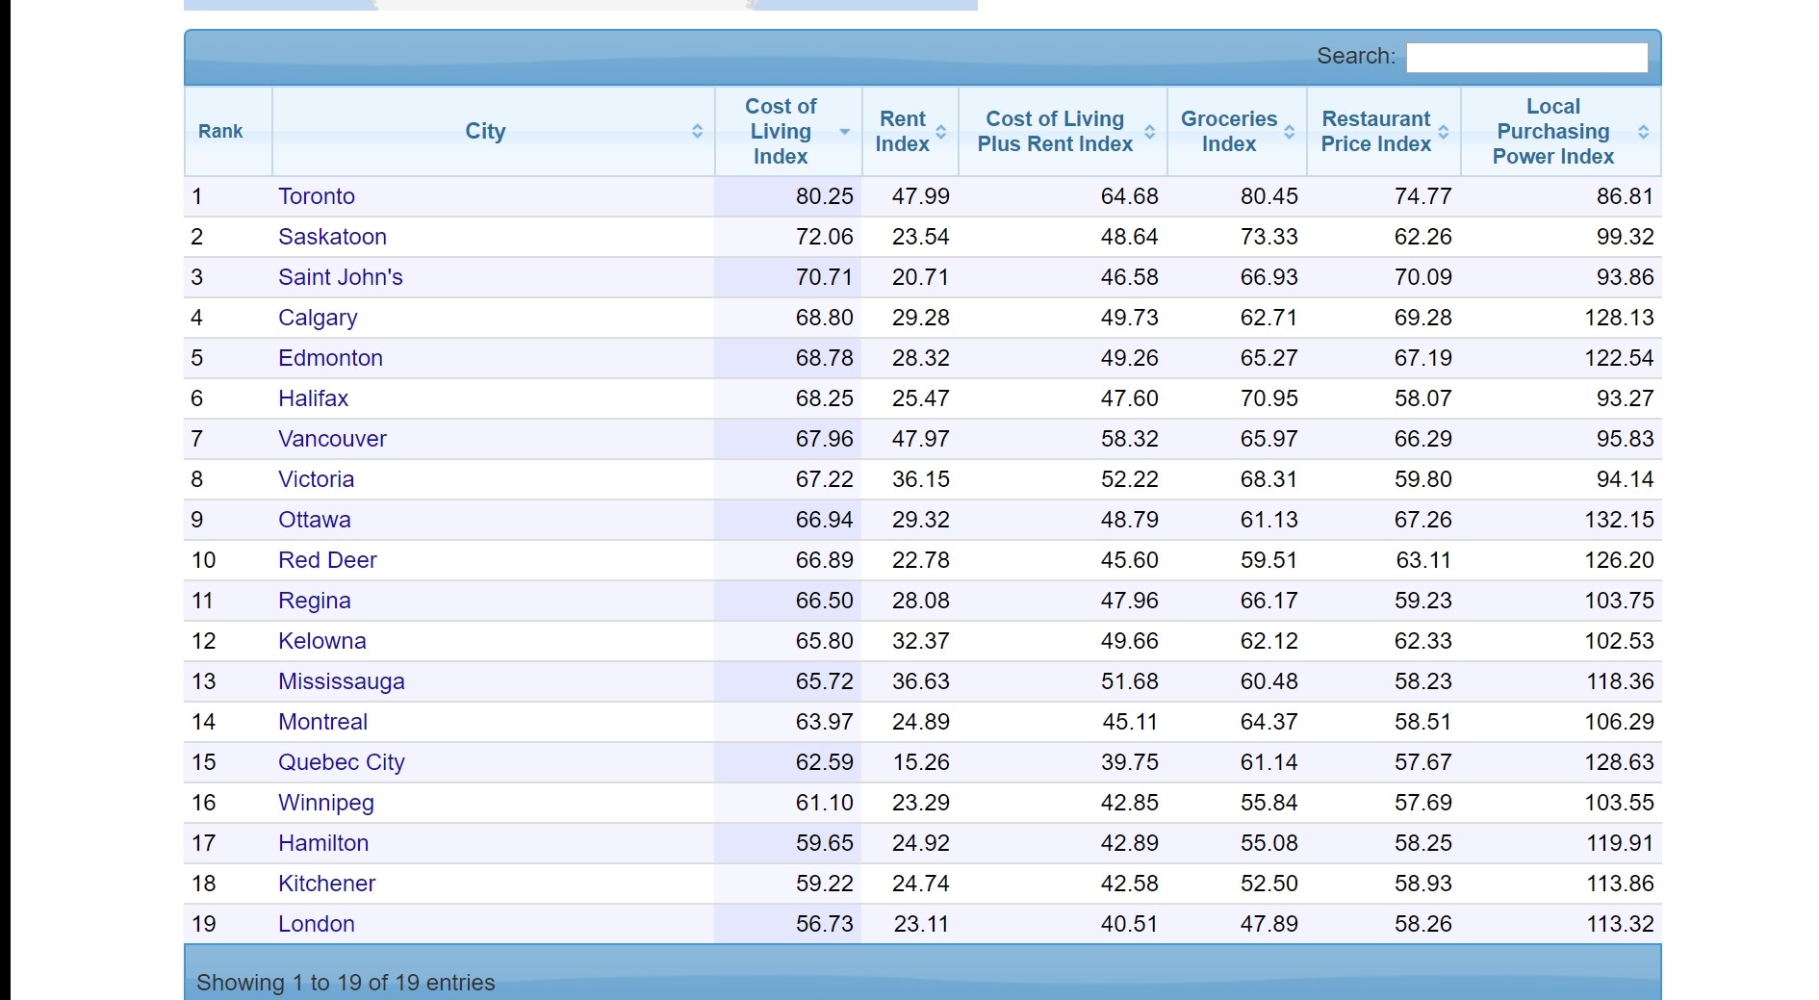Select Montreal's cost of living value 63.97
1819x1000 pixels.
click(825, 722)
